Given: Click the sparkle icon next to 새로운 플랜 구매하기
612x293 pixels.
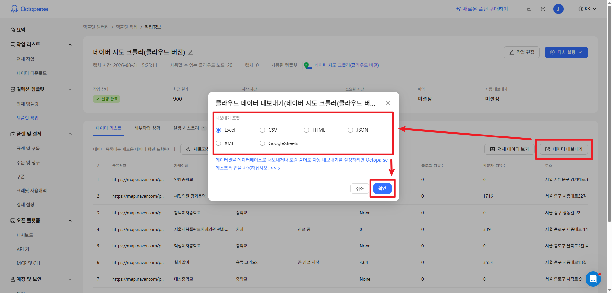Looking at the screenshot, I should pos(458,9).
